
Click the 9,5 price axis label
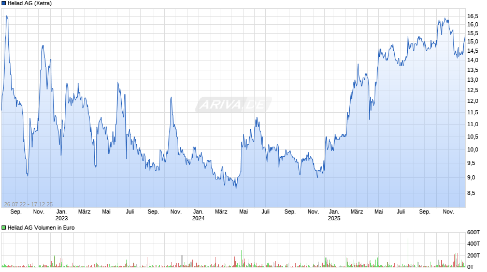tap(471, 163)
